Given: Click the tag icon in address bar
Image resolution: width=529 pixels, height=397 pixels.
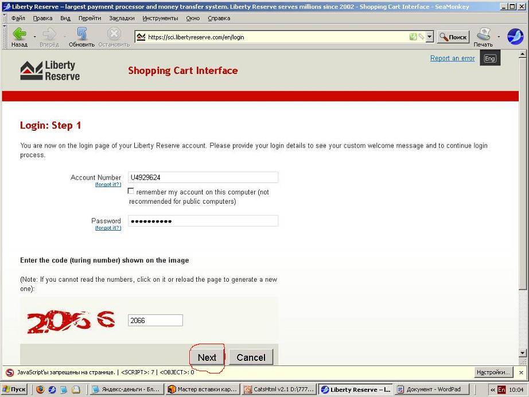Looking at the screenshot, I should pos(421,37).
